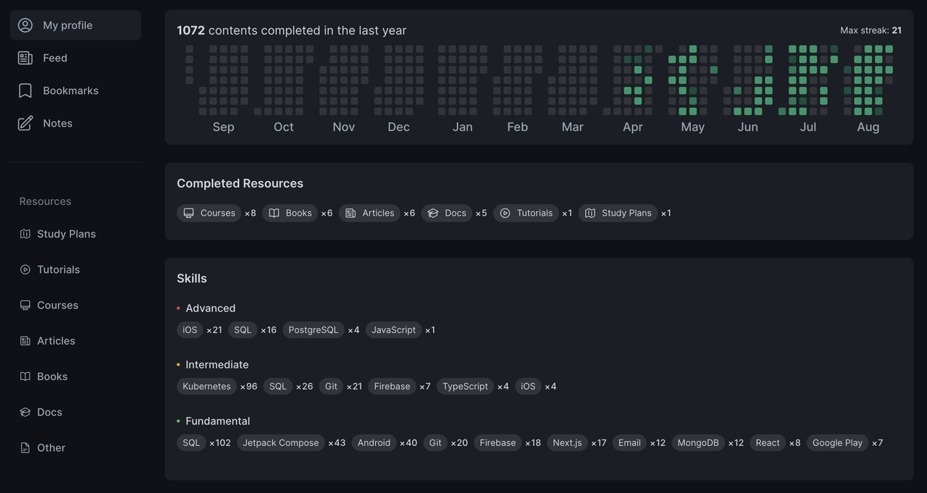Click the Sep month label on heatmap
This screenshot has width=927, height=493.
223,127
